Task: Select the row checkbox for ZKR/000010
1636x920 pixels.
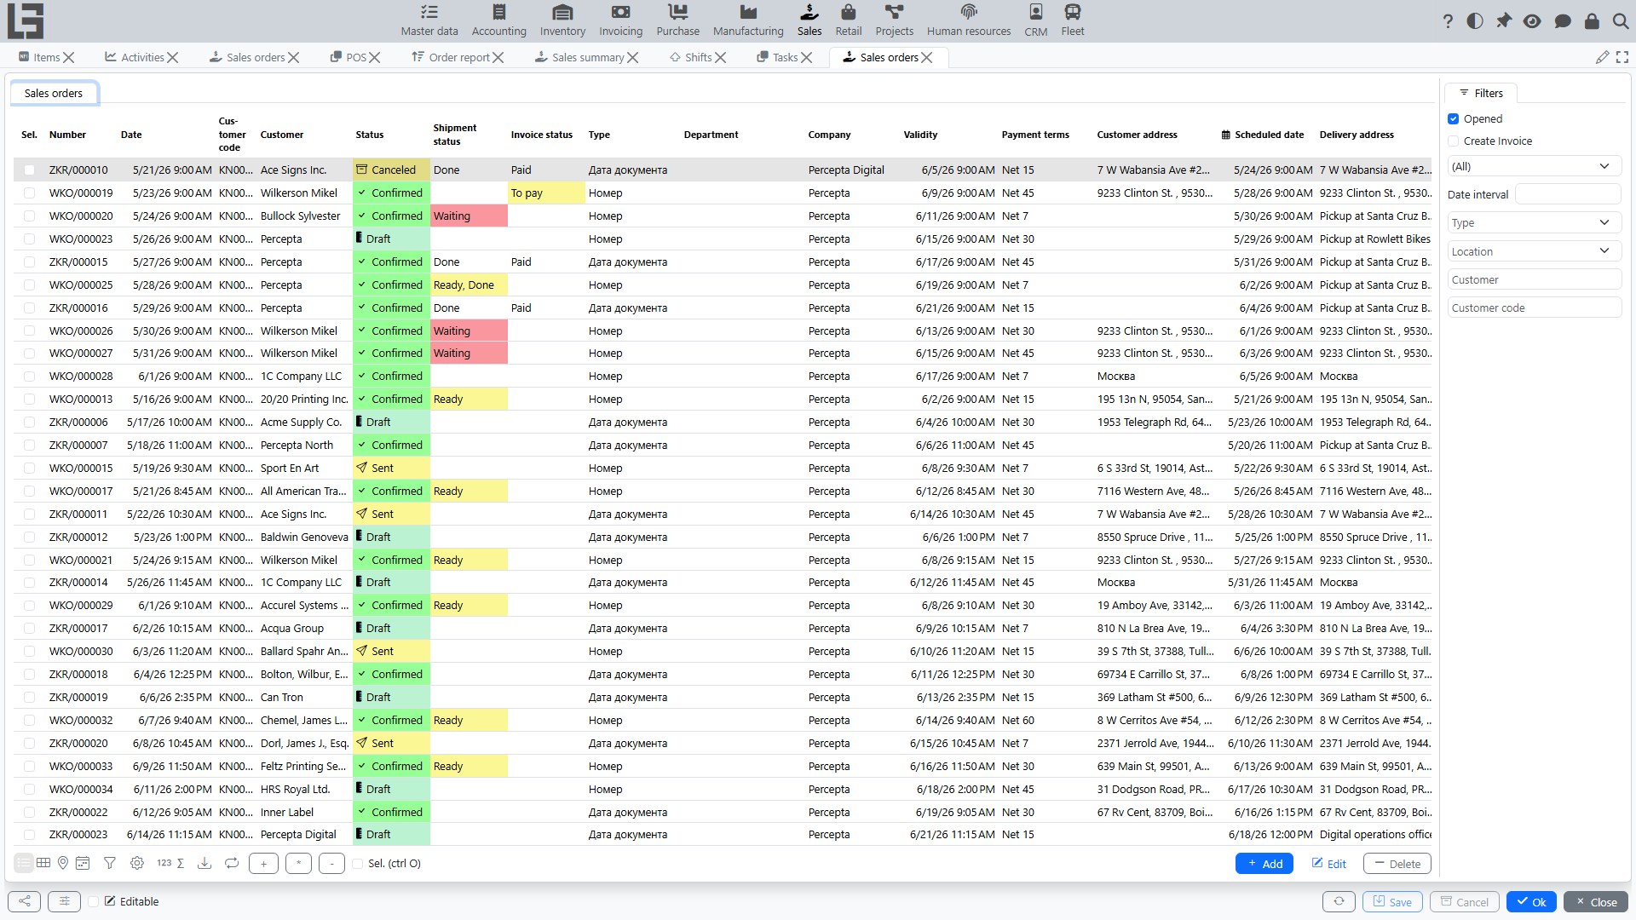Action: click(x=30, y=170)
